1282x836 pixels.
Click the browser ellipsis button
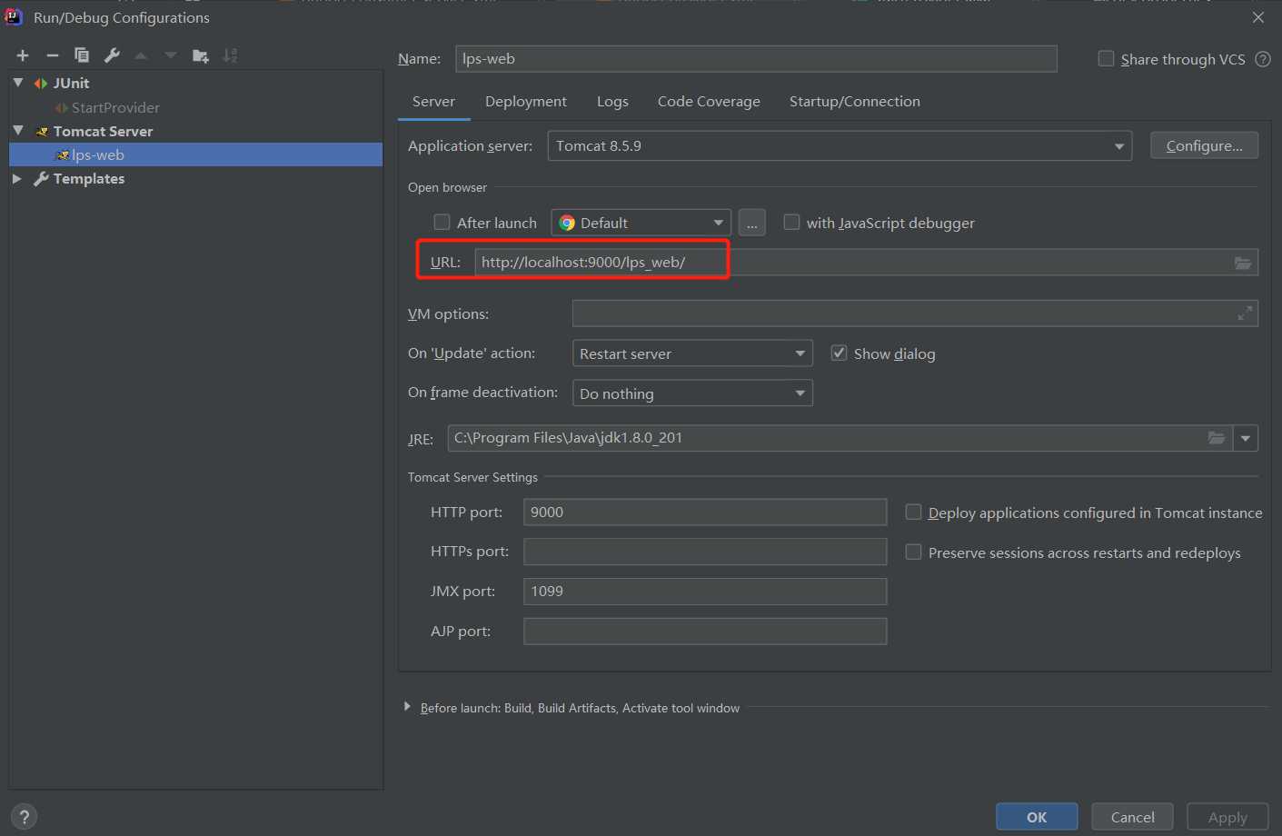(752, 223)
